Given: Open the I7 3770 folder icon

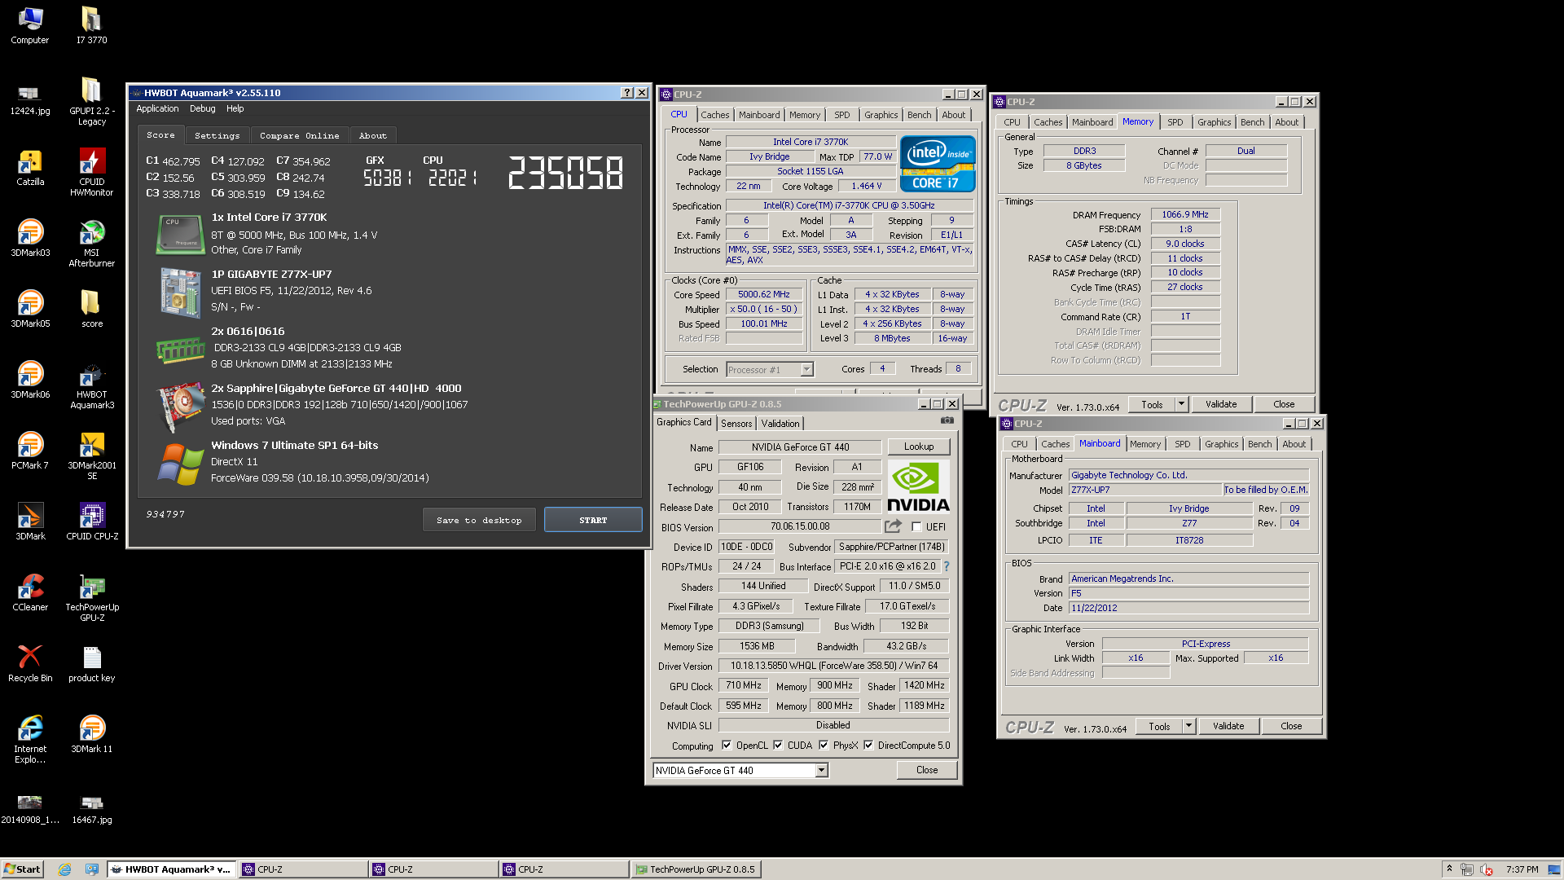Looking at the screenshot, I should click(x=91, y=25).
